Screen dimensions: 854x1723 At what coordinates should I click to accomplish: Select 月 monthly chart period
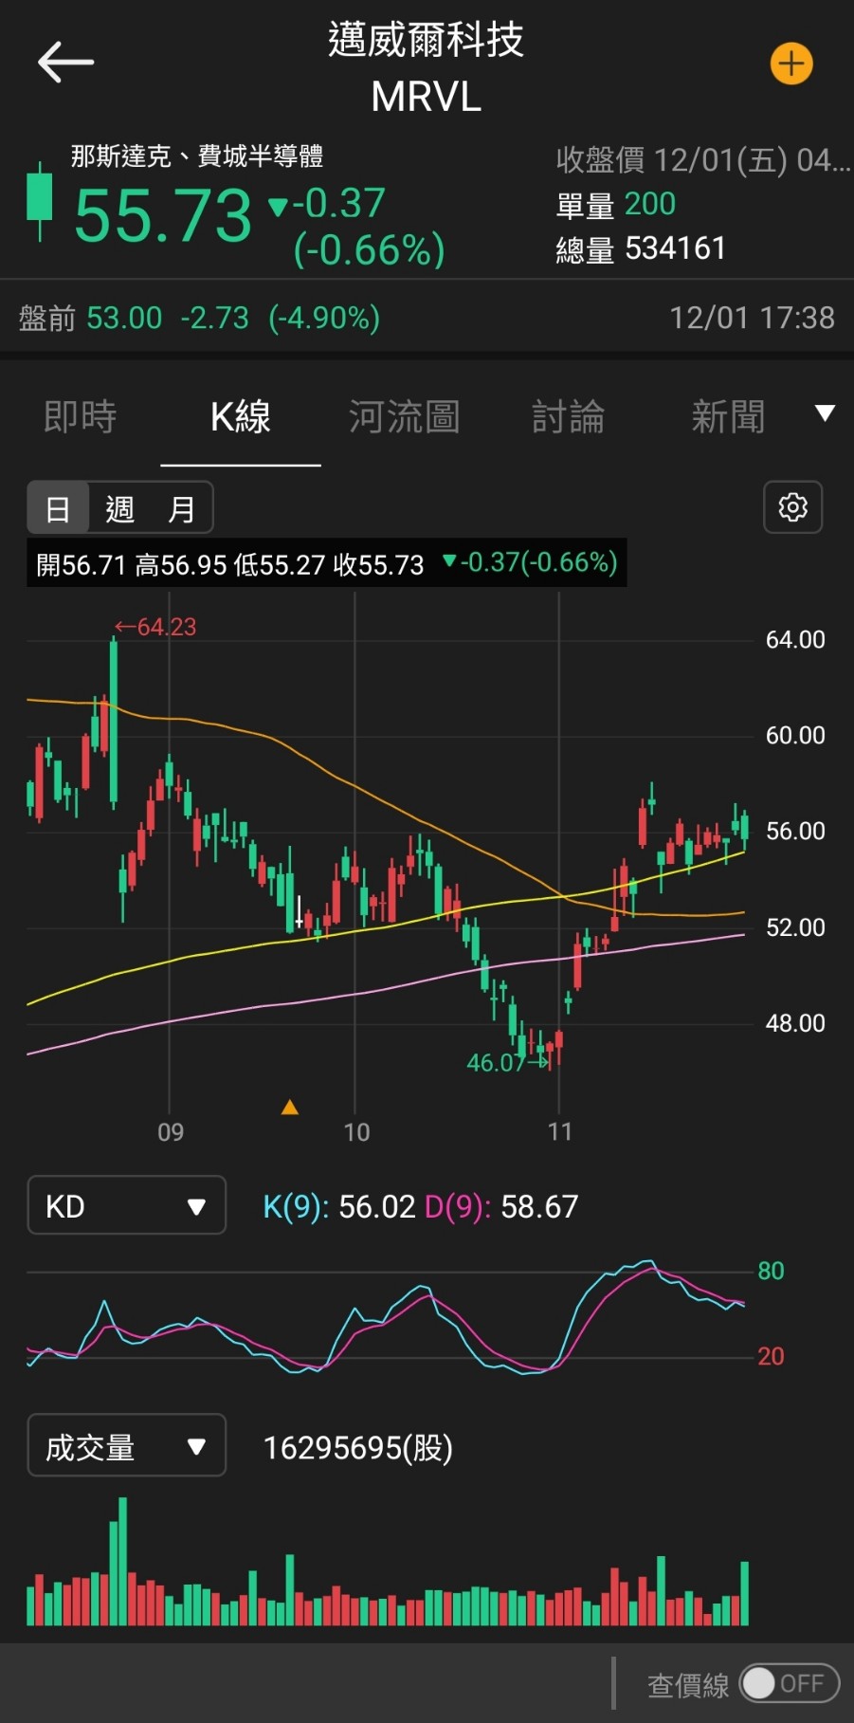click(x=180, y=509)
